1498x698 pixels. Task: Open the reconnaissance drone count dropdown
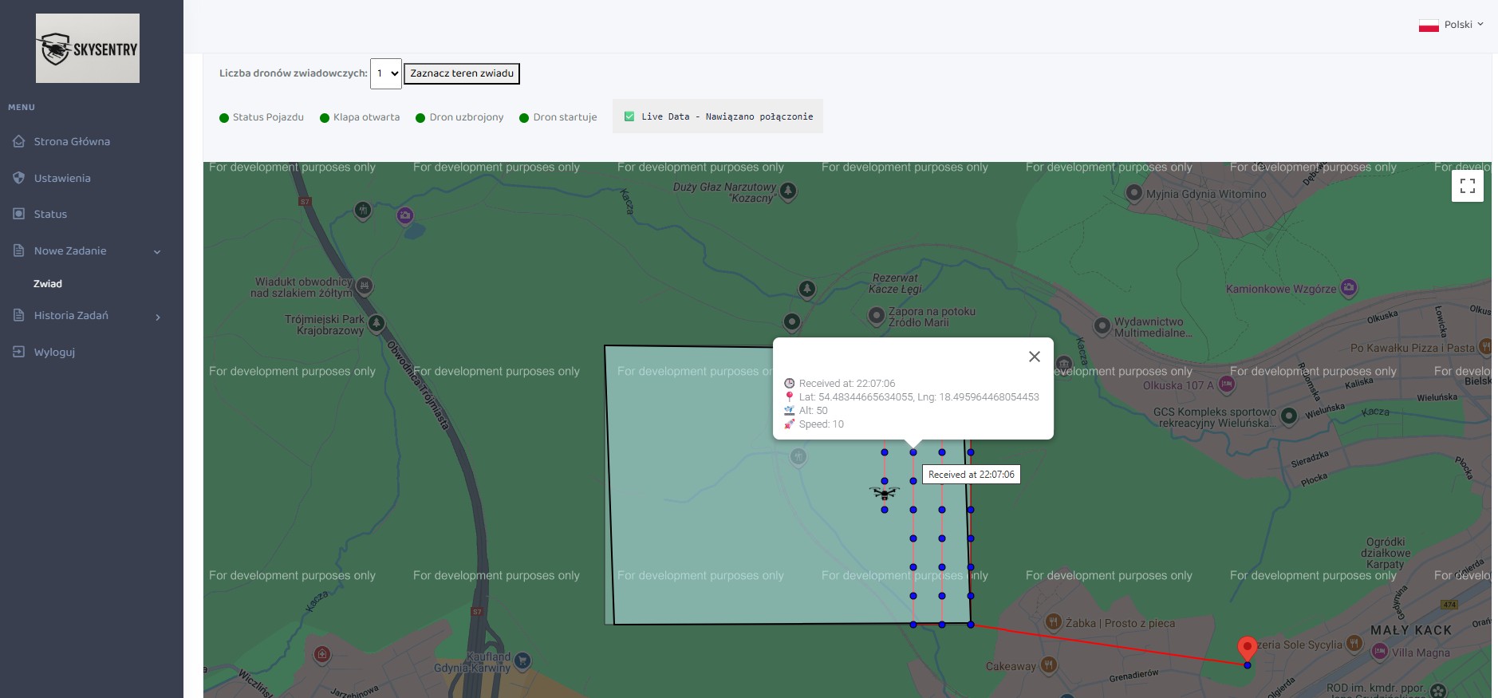click(x=386, y=73)
